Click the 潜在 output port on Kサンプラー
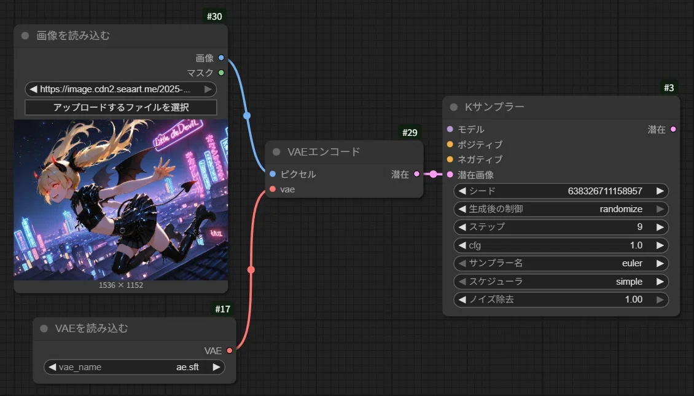The height and width of the screenshot is (396, 694). 673,130
